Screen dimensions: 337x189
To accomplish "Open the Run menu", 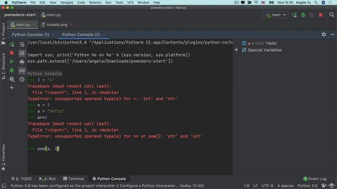I will [x=108, y=3].
